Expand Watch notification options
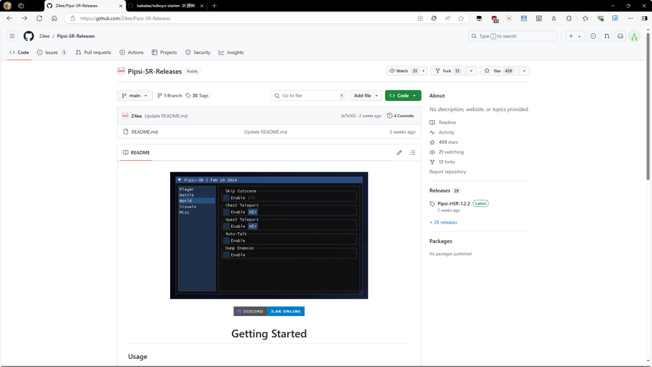 (424, 71)
